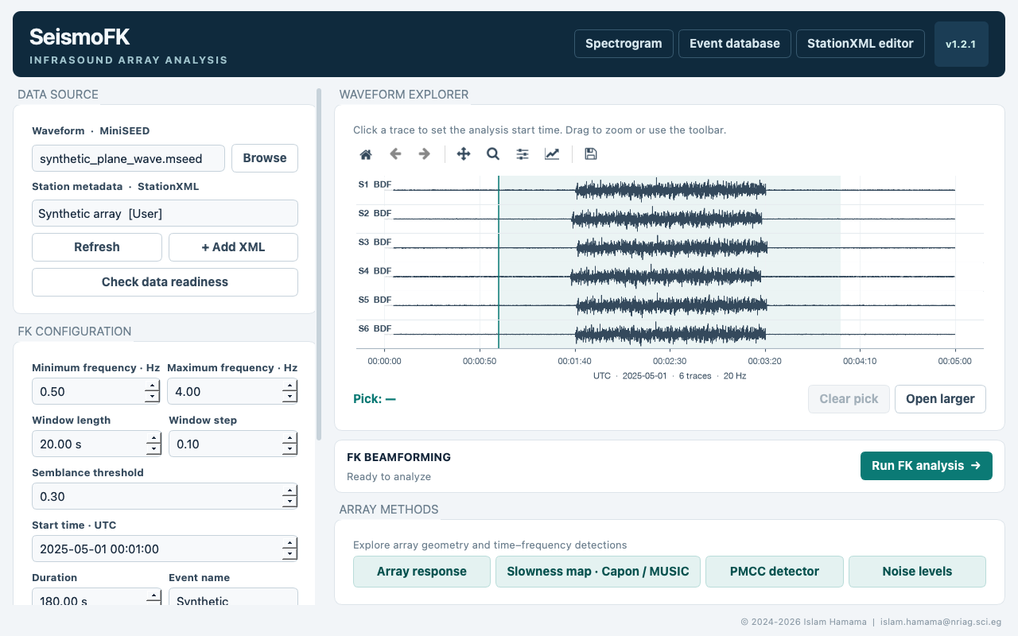The height and width of the screenshot is (636, 1018).
Task: Increase Start time value
Action: pyautogui.click(x=290, y=543)
